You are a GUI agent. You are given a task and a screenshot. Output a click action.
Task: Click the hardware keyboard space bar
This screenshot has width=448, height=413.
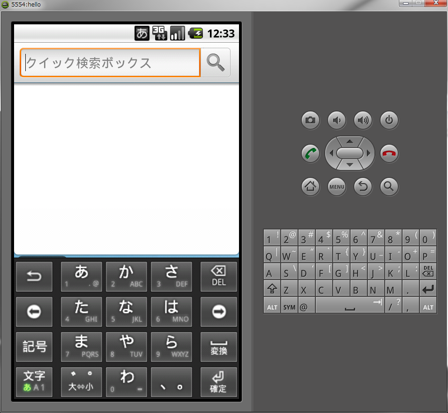tap(350, 305)
